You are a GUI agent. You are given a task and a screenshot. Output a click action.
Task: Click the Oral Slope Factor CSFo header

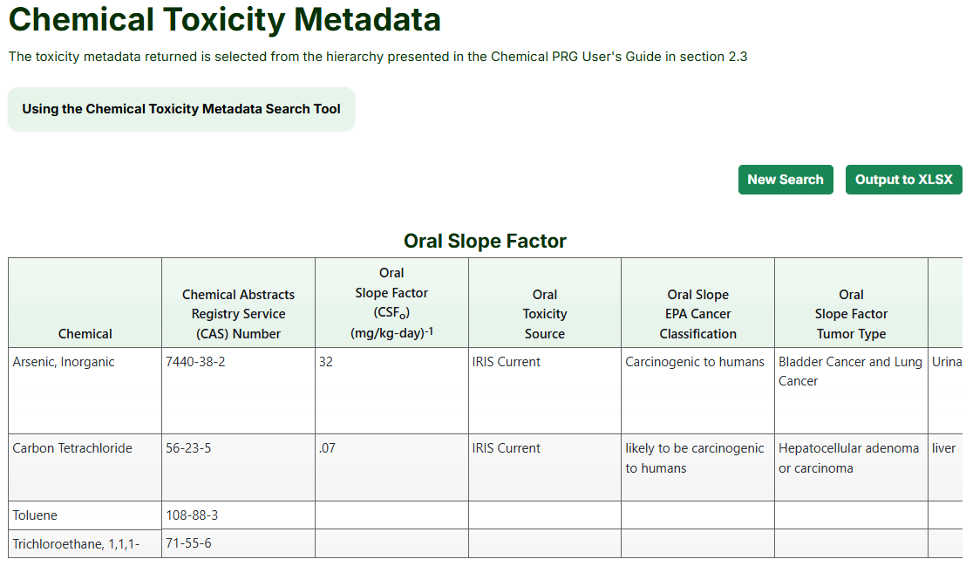(391, 303)
